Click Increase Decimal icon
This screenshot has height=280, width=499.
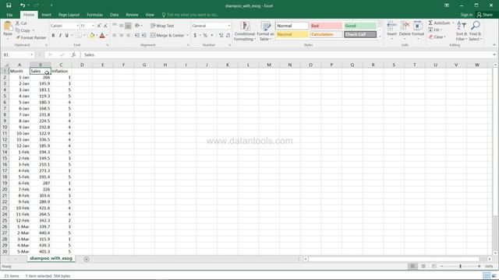click(x=221, y=35)
